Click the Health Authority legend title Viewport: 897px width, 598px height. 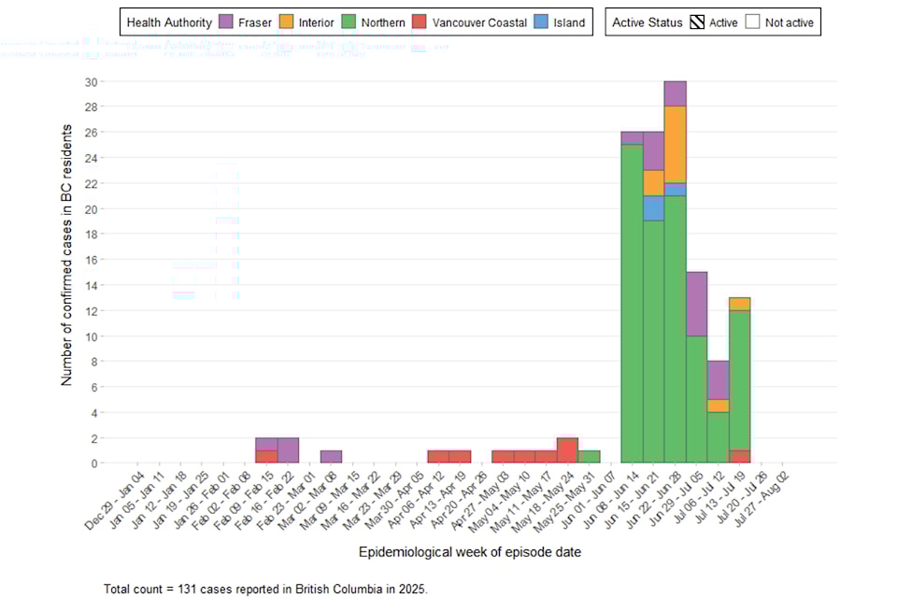coord(169,22)
